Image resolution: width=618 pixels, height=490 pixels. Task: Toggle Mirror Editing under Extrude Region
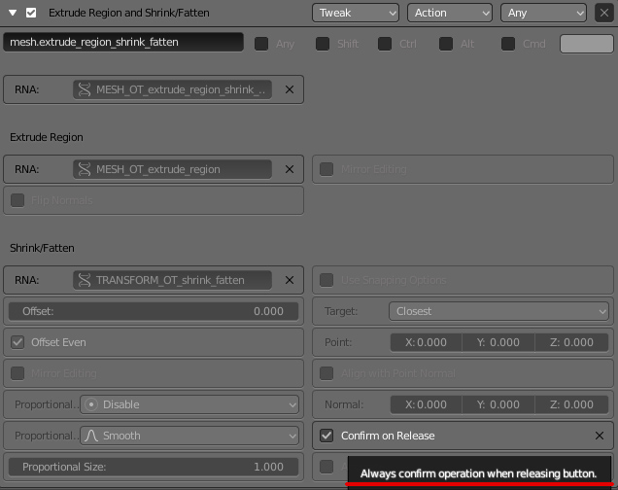pyautogui.click(x=326, y=169)
